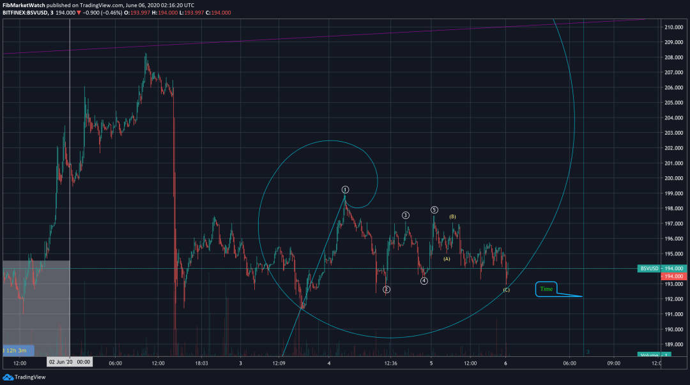Click the BITFINEX:BSVUSD symbol title
The height and width of the screenshot is (385, 690).
pyautogui.click(x=30, y=12)
